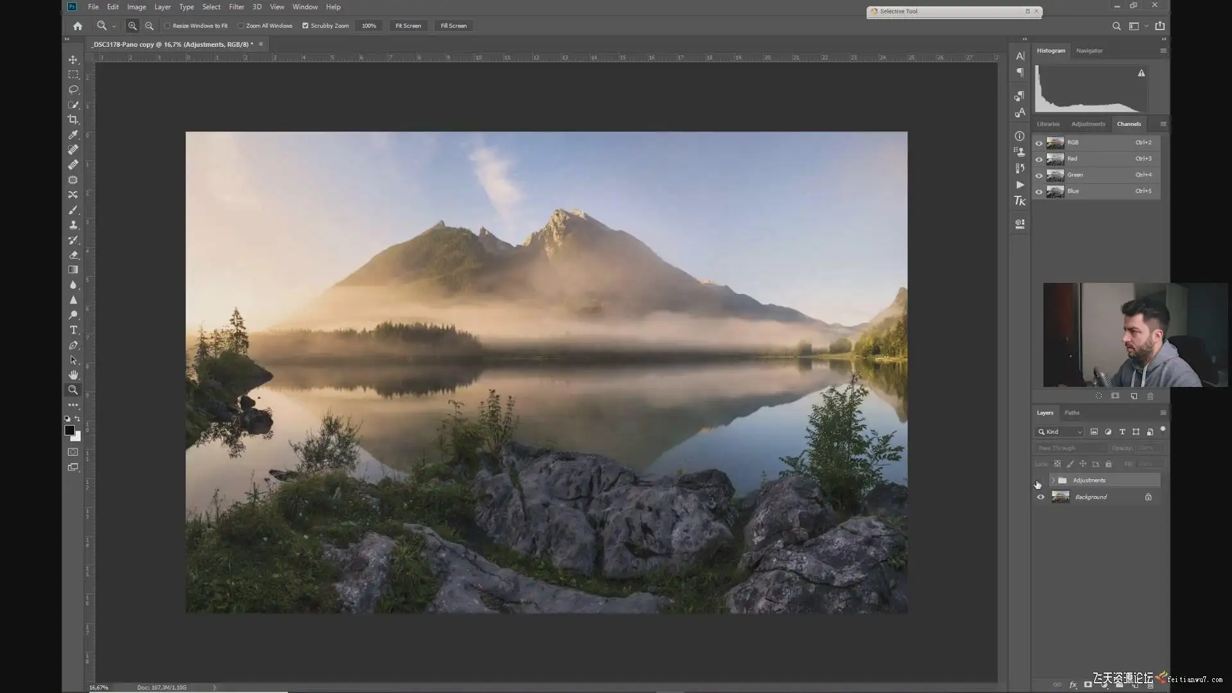This screenshot has height=693, width=1232.
Task: Enable Resize Windows to Fit checkbox
Action: (167, 26)
